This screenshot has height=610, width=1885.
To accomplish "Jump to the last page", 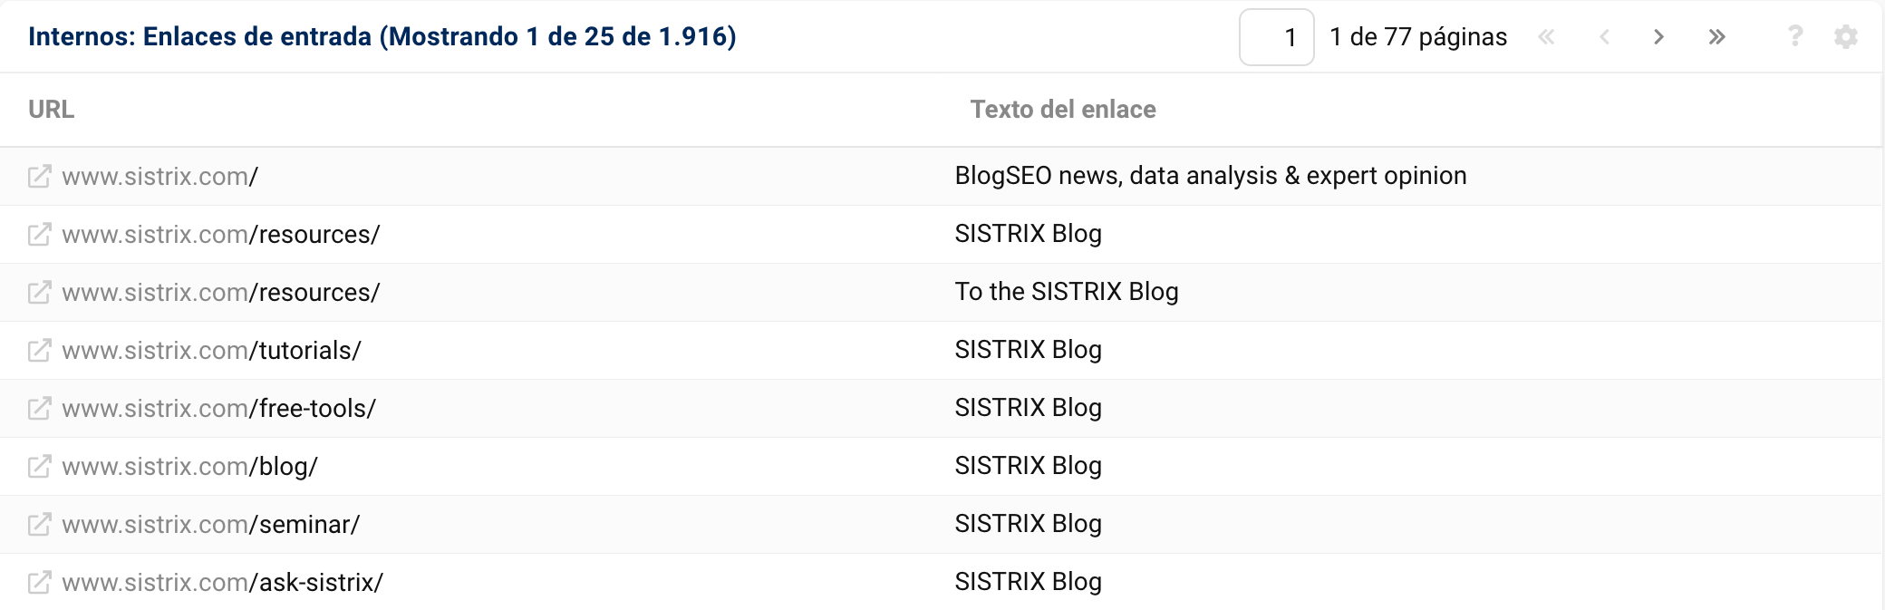I will [1716, 36].
